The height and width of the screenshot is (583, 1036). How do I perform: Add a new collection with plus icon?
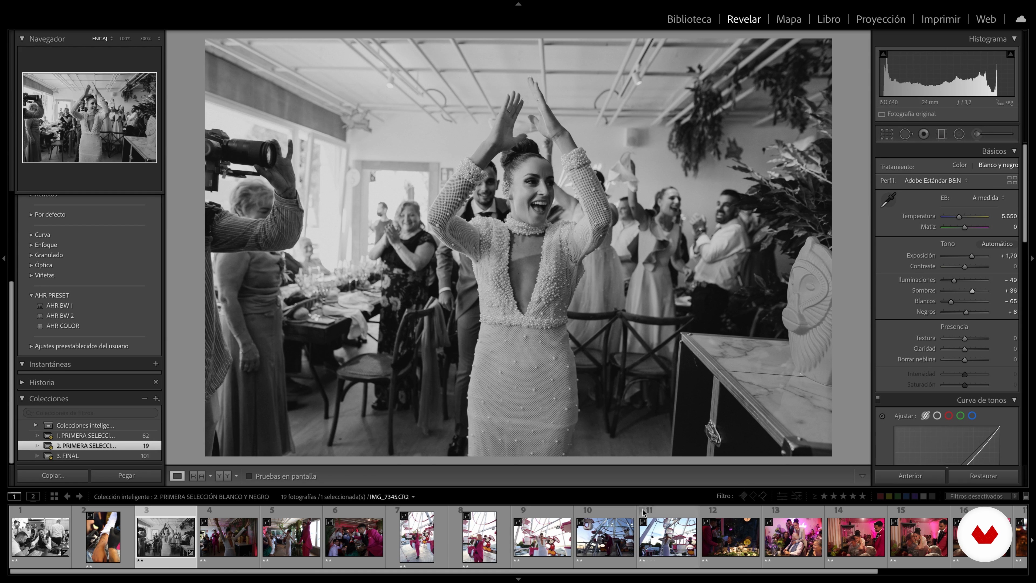click(156, 398)
